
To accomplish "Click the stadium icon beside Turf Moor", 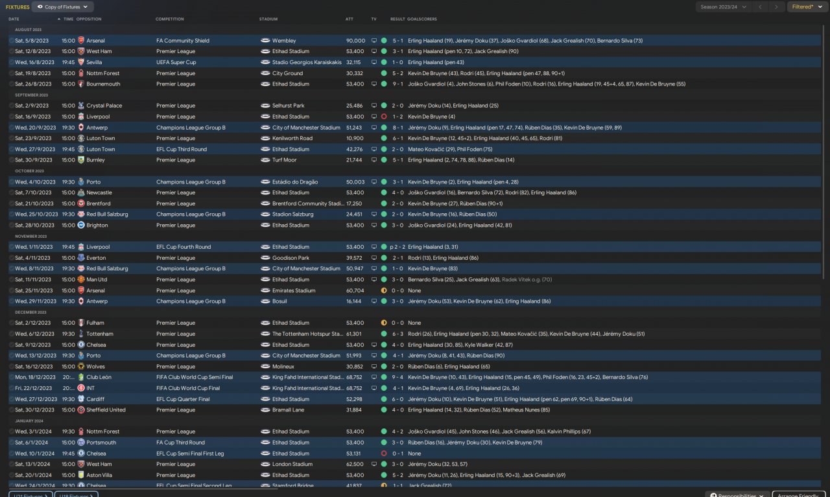I will [265, 160].
